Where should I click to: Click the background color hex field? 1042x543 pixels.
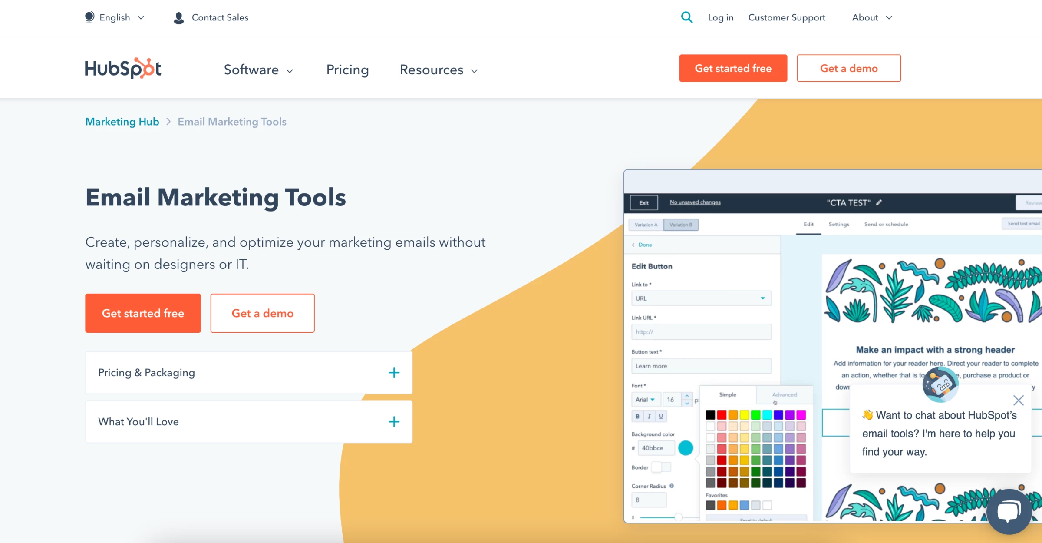coord(656,448)
